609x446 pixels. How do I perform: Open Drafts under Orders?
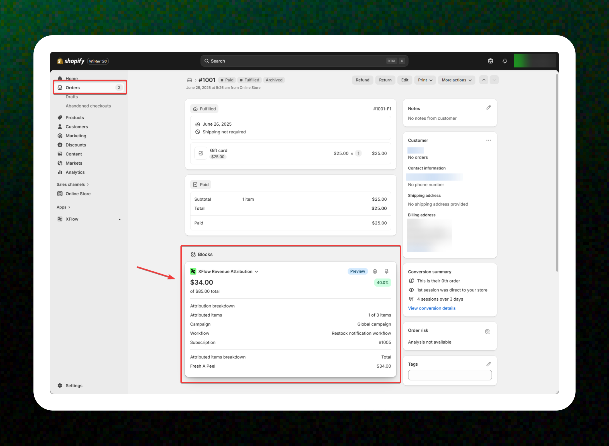tap(72, 97)
